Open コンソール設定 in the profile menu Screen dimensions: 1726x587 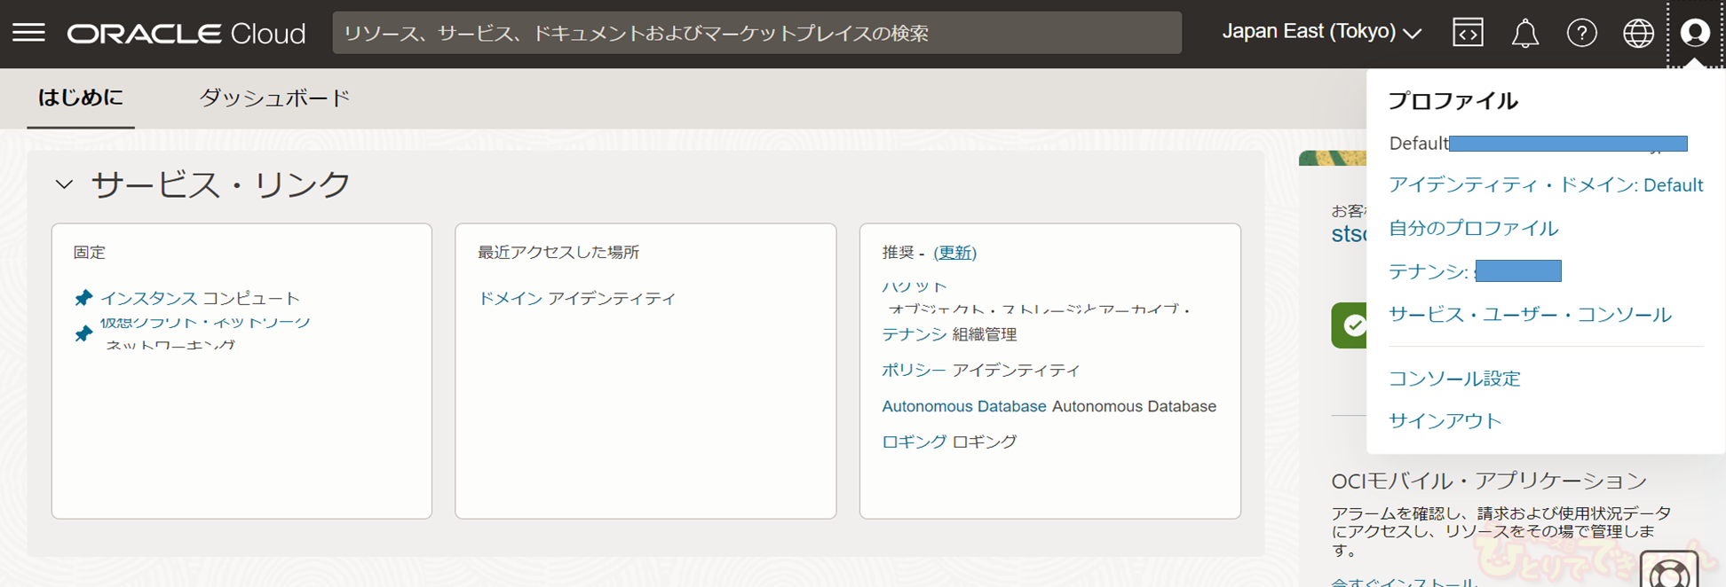pyautogui.click(x=1454, y=379)
